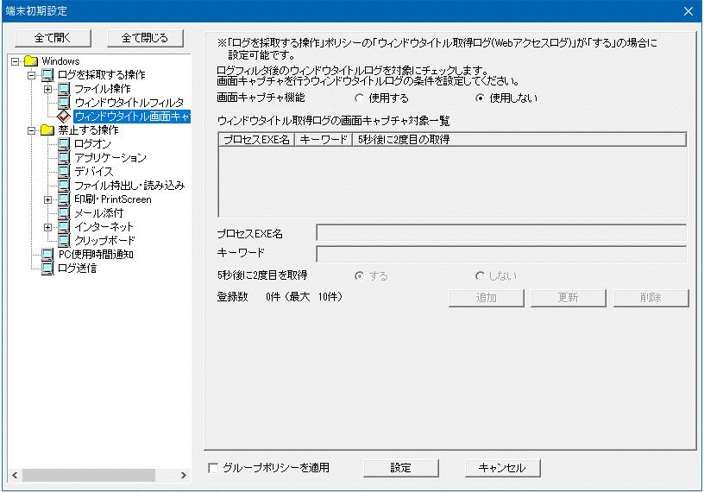Click the ウィンドウタイトルフィルタ computer icon
704x493 pixels.
[64, 103]
